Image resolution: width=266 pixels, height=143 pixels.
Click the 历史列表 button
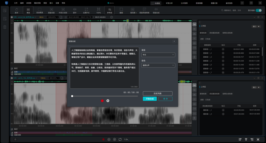tap(158, 94)
